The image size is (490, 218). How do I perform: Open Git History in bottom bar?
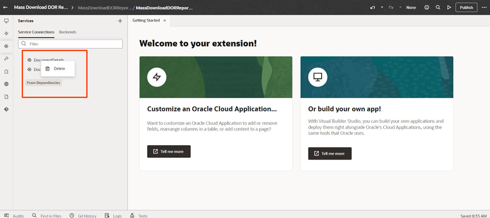[x=83, y=216]
